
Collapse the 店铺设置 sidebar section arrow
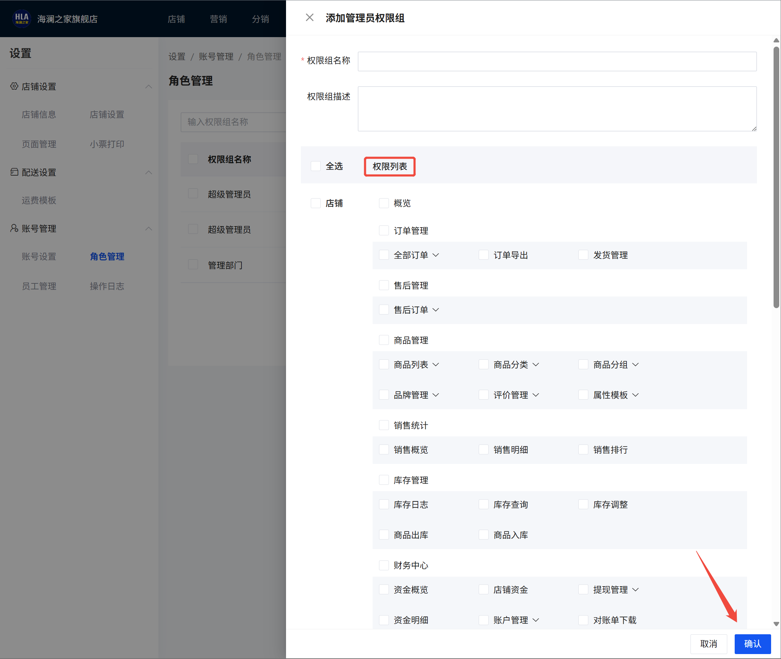(148, 87)
